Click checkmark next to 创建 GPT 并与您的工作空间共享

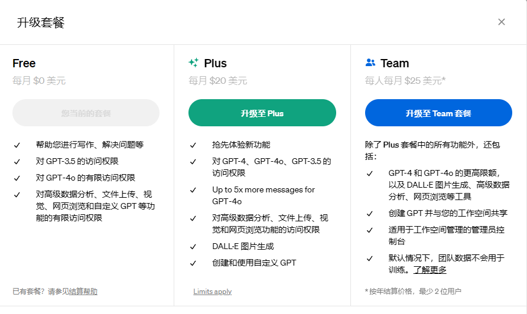370,214
